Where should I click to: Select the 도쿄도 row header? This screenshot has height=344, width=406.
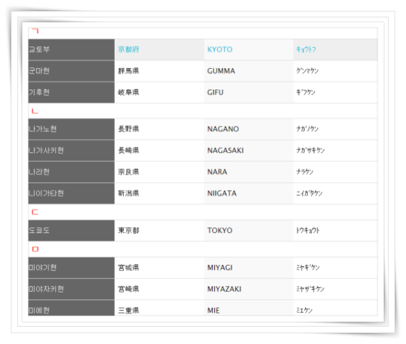(71, 230)
